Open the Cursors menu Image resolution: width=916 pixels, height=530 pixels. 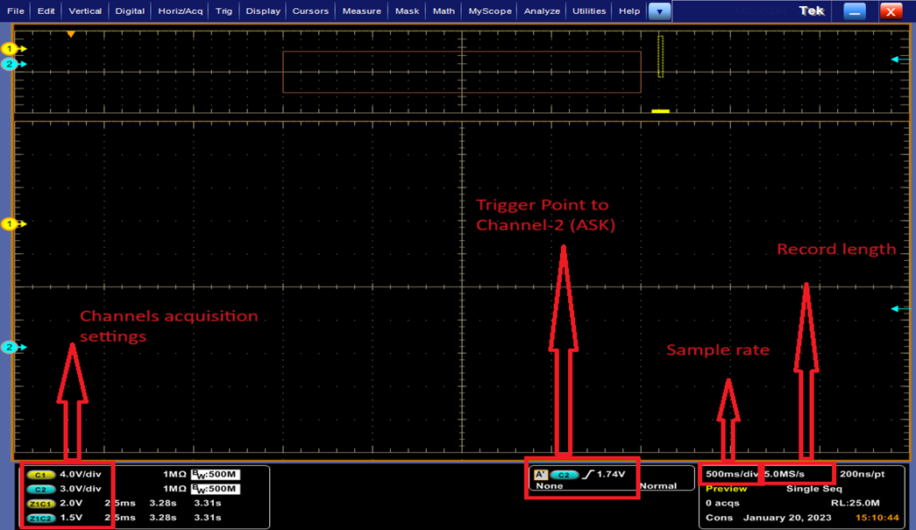point(310,11)
